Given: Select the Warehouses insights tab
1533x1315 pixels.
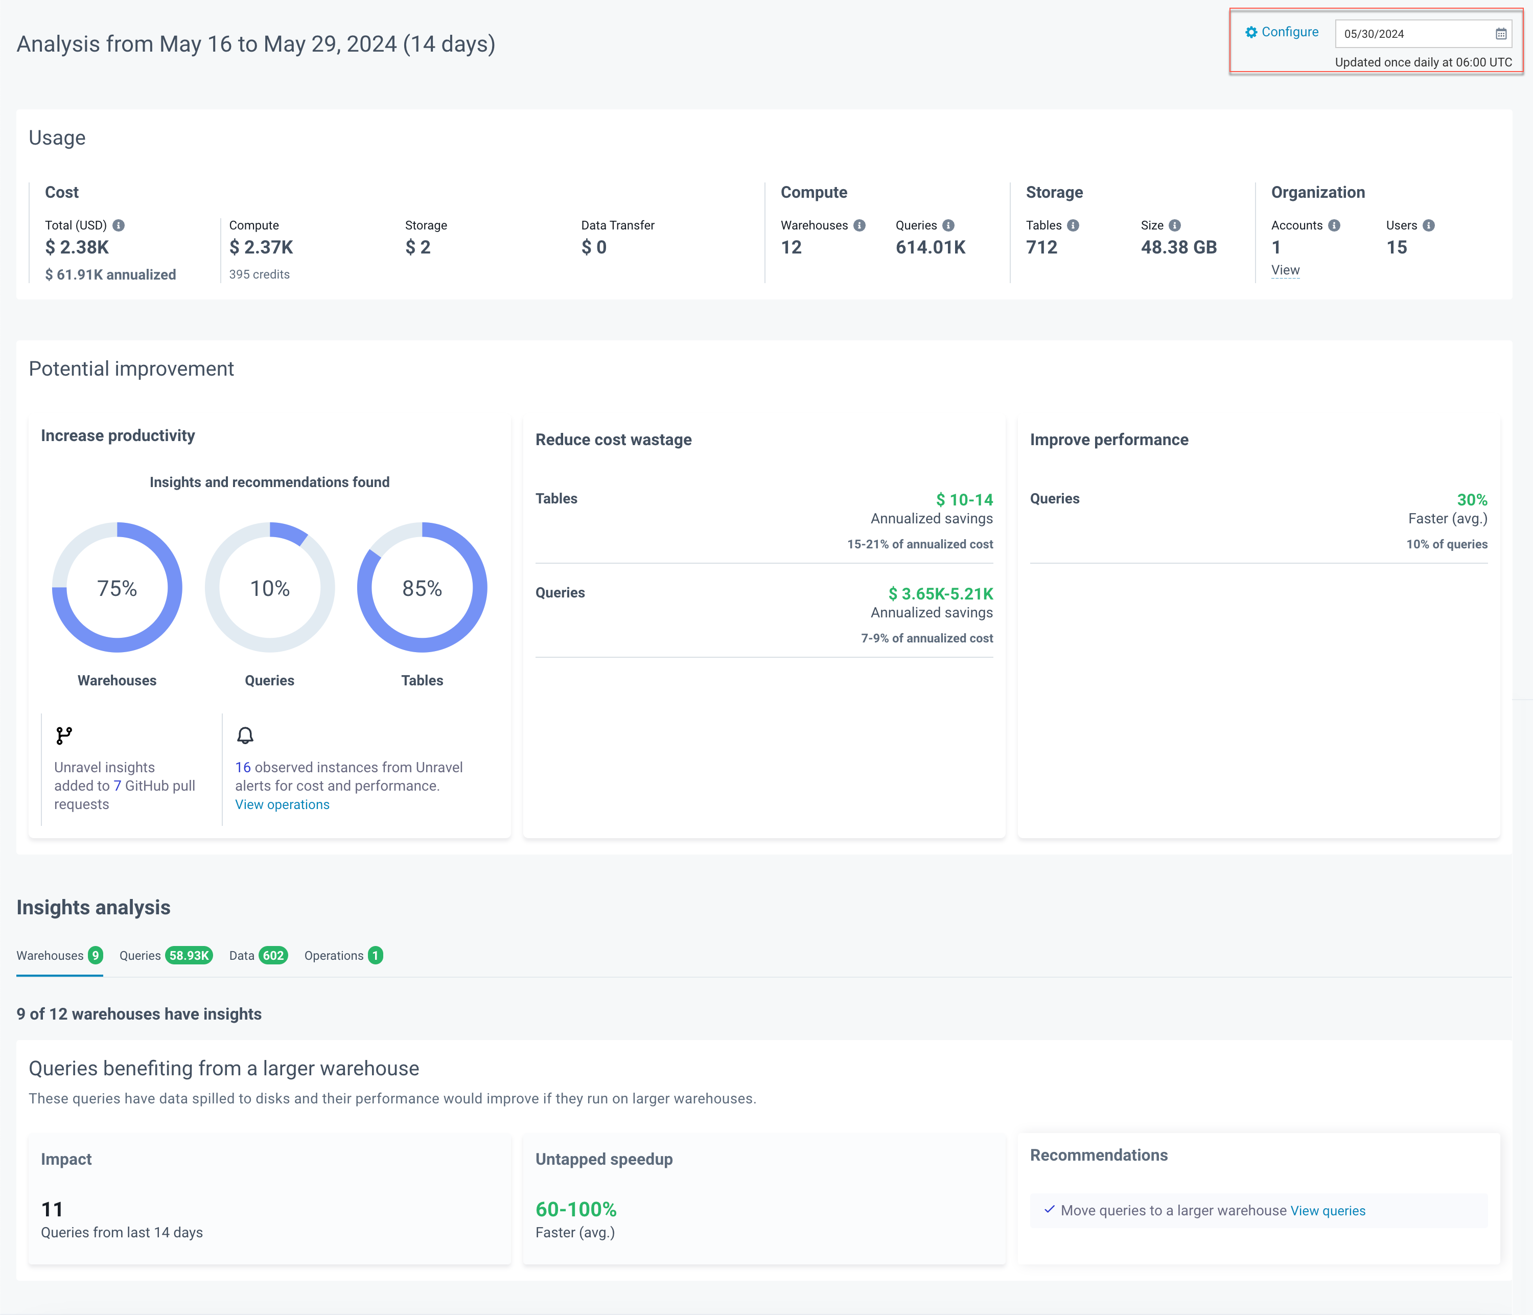Looking at the screenshot, I should tap(59, 955).
